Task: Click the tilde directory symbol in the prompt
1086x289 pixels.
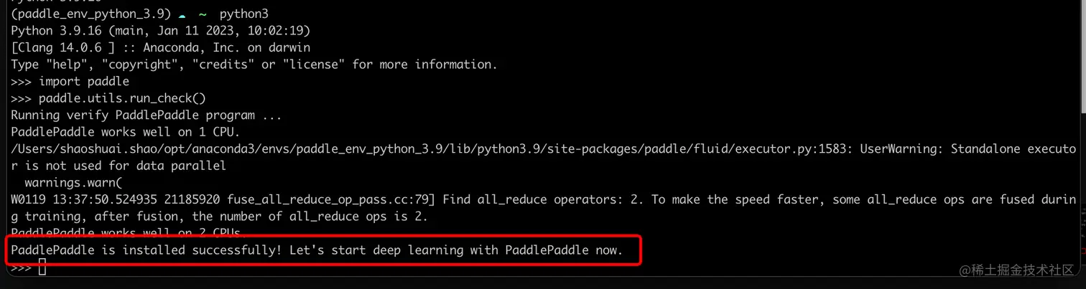Action: 203,14
